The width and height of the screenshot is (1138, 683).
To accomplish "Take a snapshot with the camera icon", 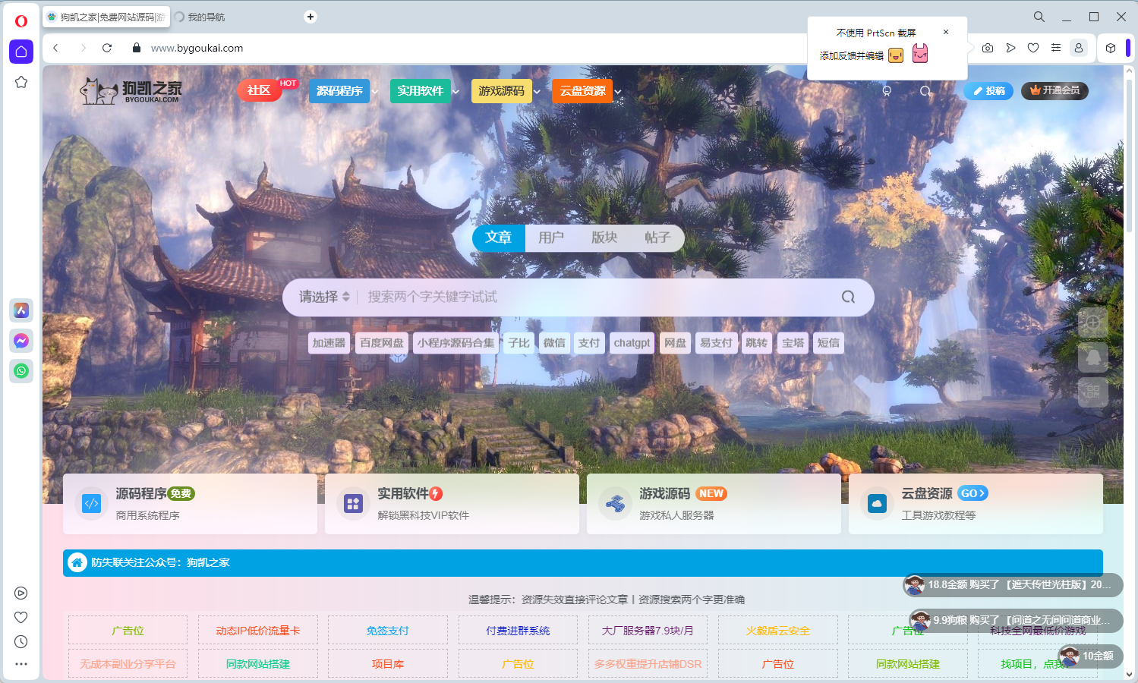I will tap(988, 48).
